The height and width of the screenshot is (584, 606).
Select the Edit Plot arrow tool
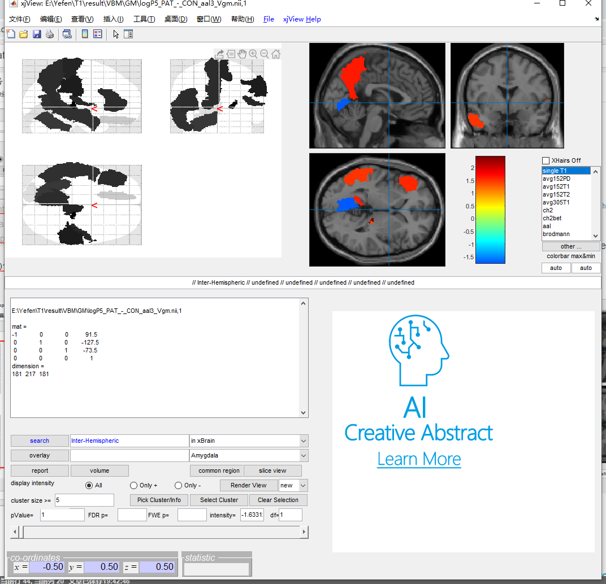click(116, 34)
